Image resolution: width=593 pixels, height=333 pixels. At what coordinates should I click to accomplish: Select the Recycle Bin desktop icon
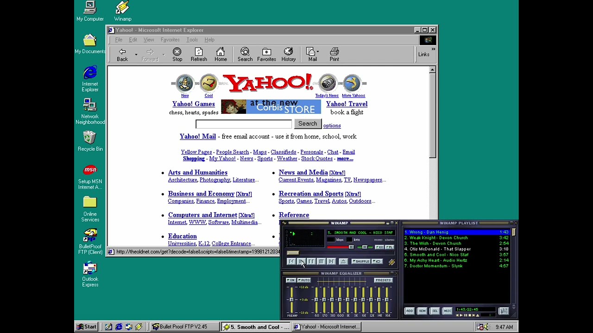coord(90,141)
